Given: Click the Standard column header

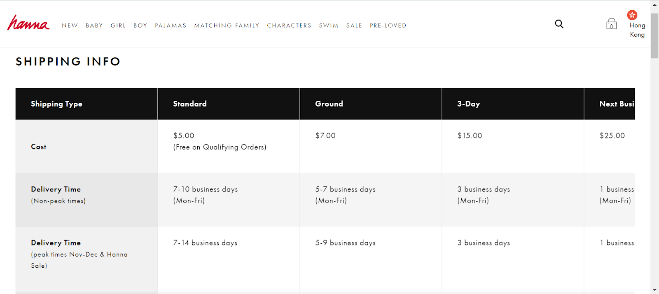Looking at the screenshot, I should 190,104.
